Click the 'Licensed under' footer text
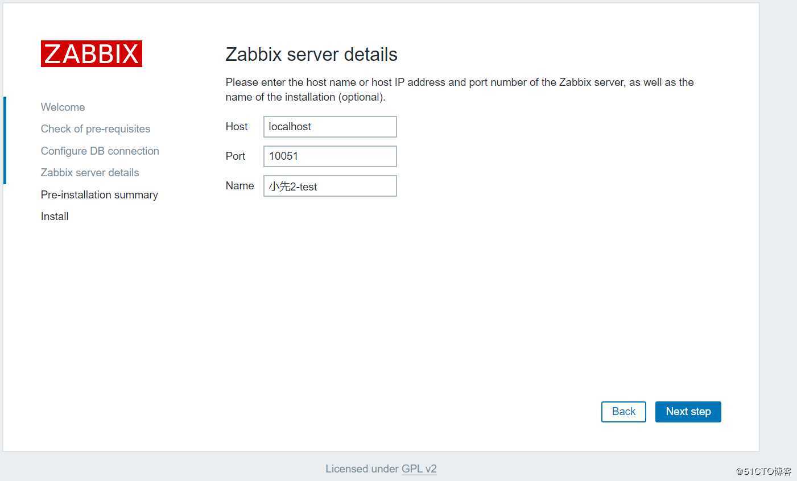This screenshot has height=481, width=797. 362,469
